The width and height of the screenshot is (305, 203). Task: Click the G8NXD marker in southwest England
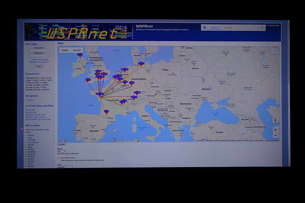88,81
